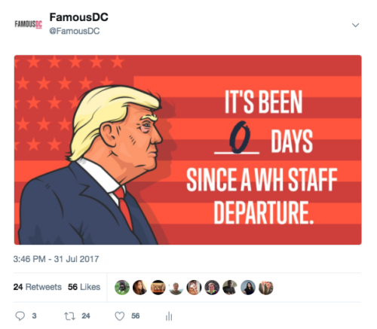Click the FamousDC profile logo avatar

tap(29, 24)
